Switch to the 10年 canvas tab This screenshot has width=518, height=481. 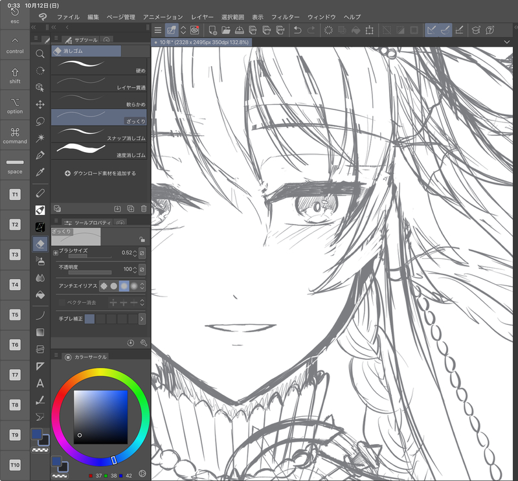(x=202, y=42)
